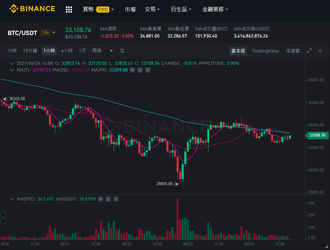The image size is (330, 250).
Task: Open the 市場 markets link
Action: 130,9
